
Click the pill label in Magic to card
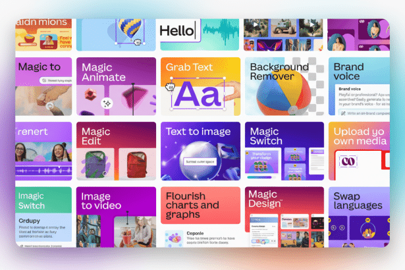click(x=57, y=80)
